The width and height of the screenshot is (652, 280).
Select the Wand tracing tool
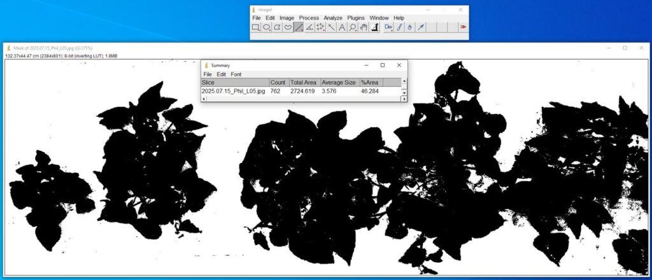(331, 27)
